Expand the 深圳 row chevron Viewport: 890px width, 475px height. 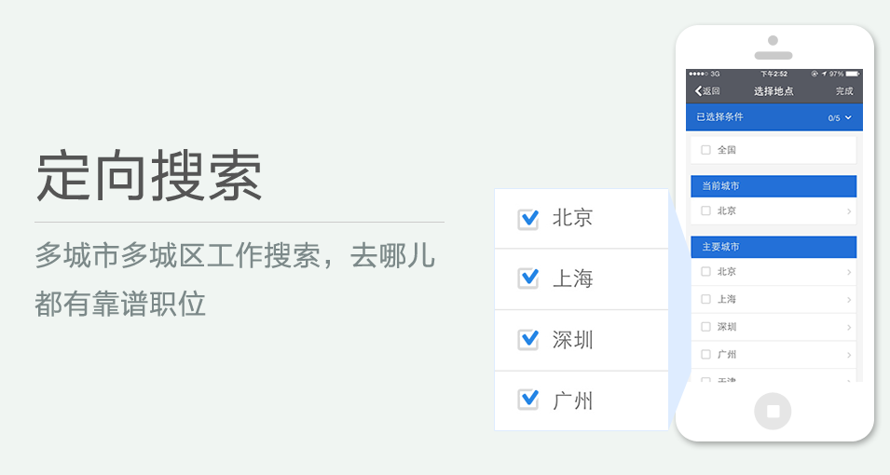pyautogui.click(x=849, y=327)
